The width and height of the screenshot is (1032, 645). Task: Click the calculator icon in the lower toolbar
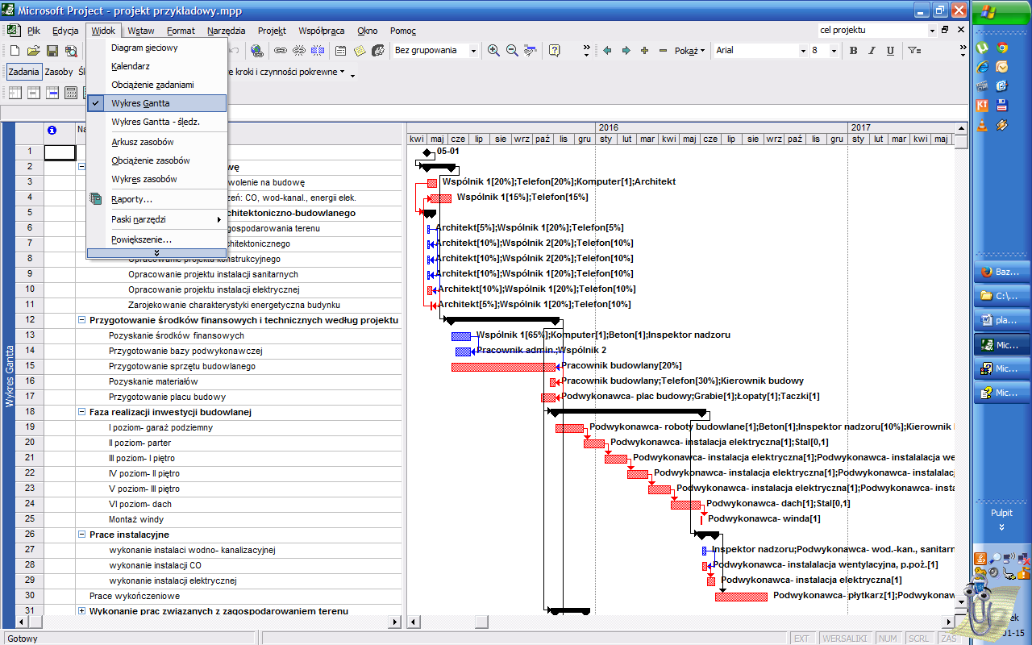(x=71, y=93)
